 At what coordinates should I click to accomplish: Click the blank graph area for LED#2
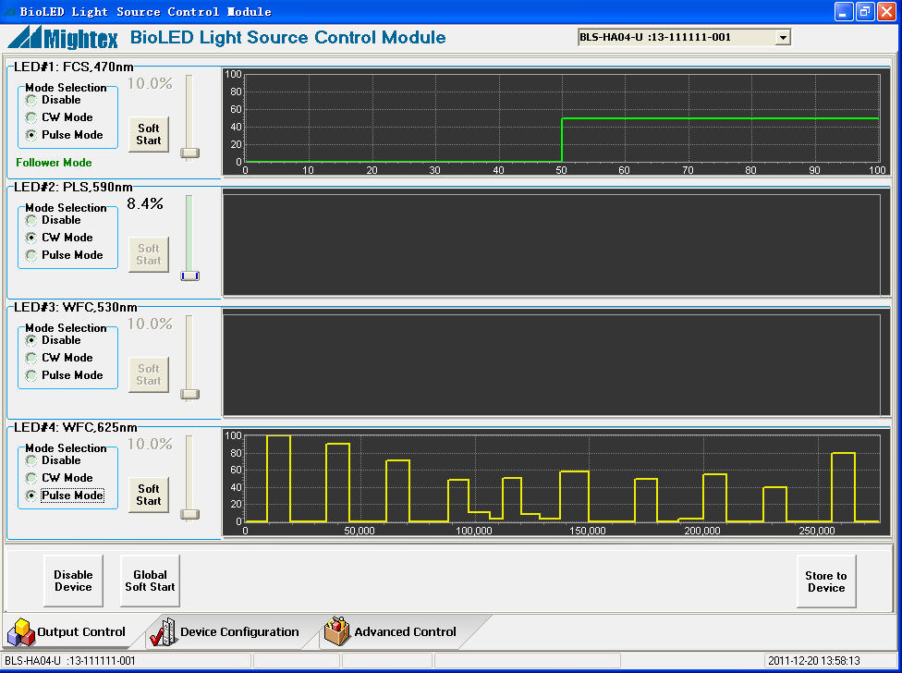pyautogui.click(x=555, y=242)
